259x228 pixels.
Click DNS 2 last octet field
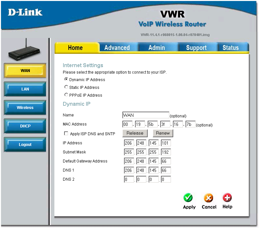point(166,179)
